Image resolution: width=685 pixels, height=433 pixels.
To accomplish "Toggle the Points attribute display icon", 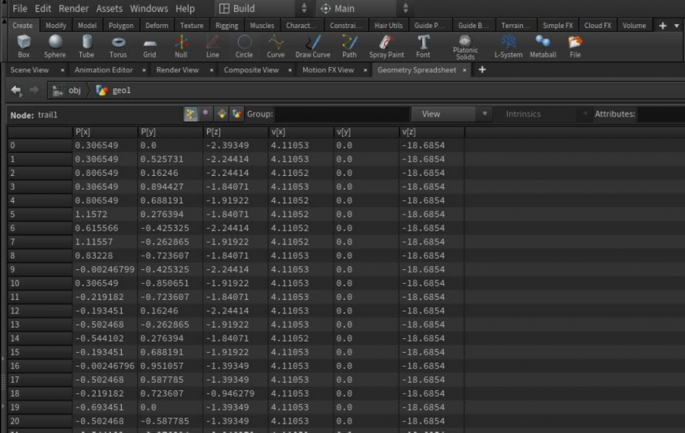I will point(191,114).
